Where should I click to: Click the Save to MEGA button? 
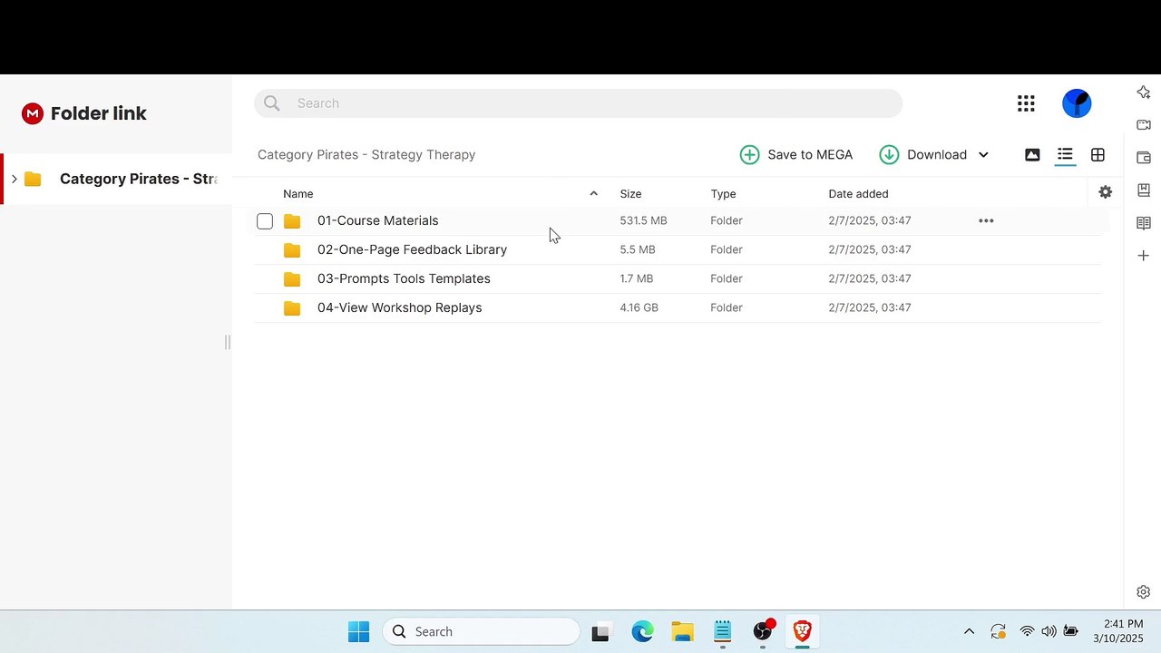pyautogui.click(x=796, y=155)
